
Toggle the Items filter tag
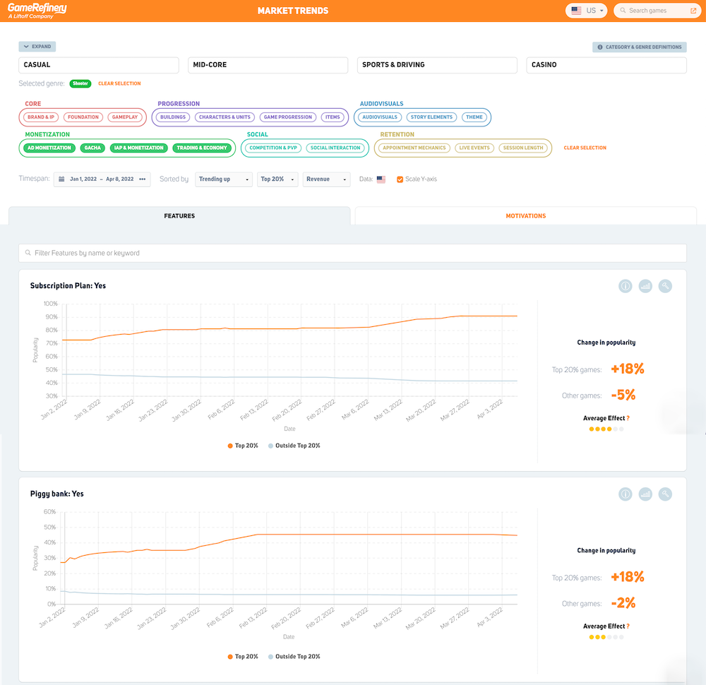333,117
